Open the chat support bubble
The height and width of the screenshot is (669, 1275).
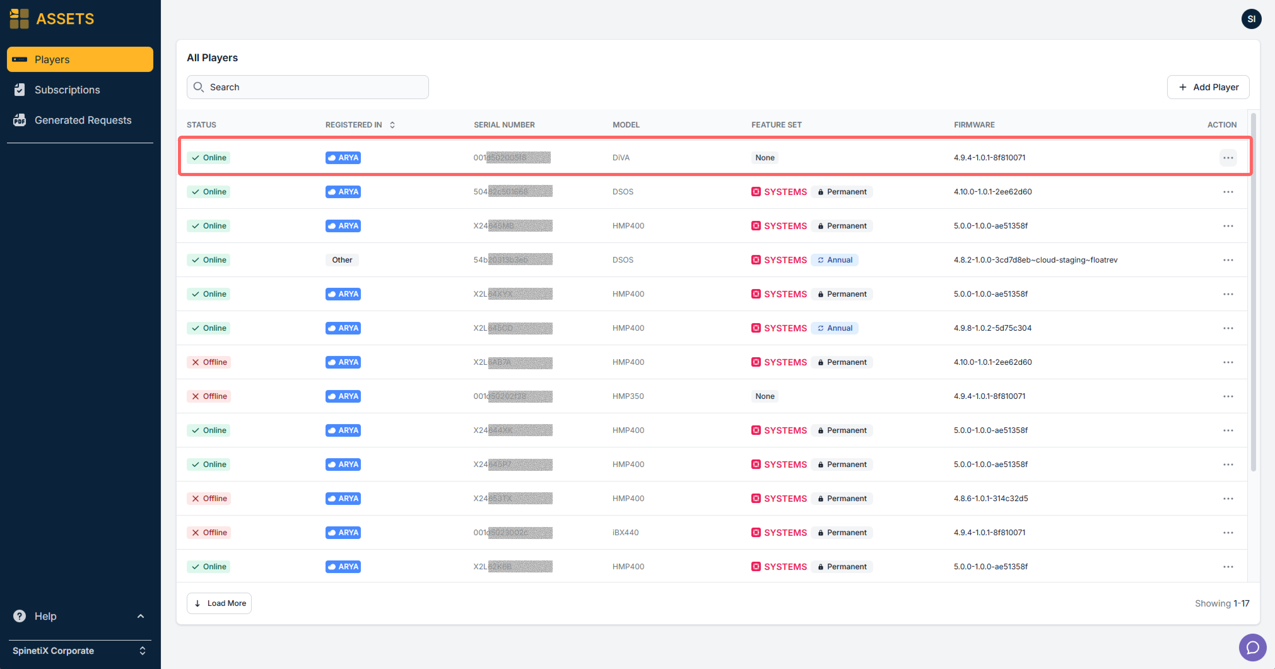pyautogui.click(x=1252, y=647)
